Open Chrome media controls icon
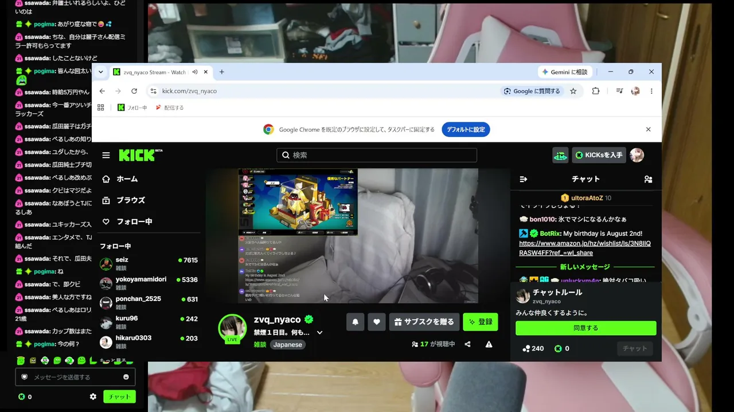 pyautogui.click(x=619, y=91)
